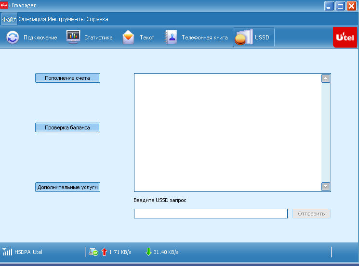The height and width of the screenshot is (266, 359).
Task: Switch to Статистика tab label
Action: click(x=98, y=38)
